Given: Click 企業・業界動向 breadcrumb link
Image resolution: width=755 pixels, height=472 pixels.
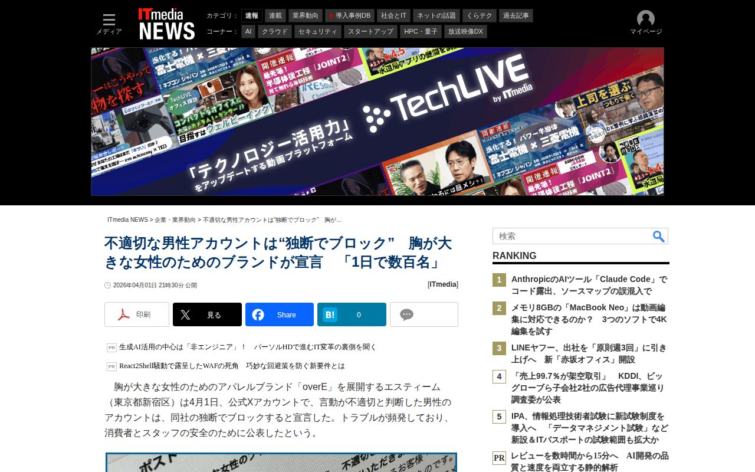Looking at the screenshot, I should pos(175,220).
